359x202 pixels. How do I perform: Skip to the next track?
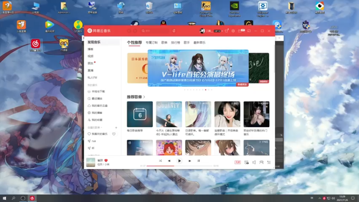click(x=189, y=161)
